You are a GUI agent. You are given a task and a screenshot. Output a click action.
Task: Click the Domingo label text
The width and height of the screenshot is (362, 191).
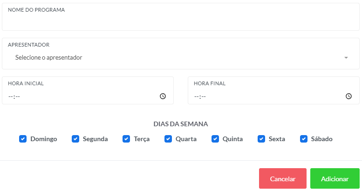click(x=44, y=139)
